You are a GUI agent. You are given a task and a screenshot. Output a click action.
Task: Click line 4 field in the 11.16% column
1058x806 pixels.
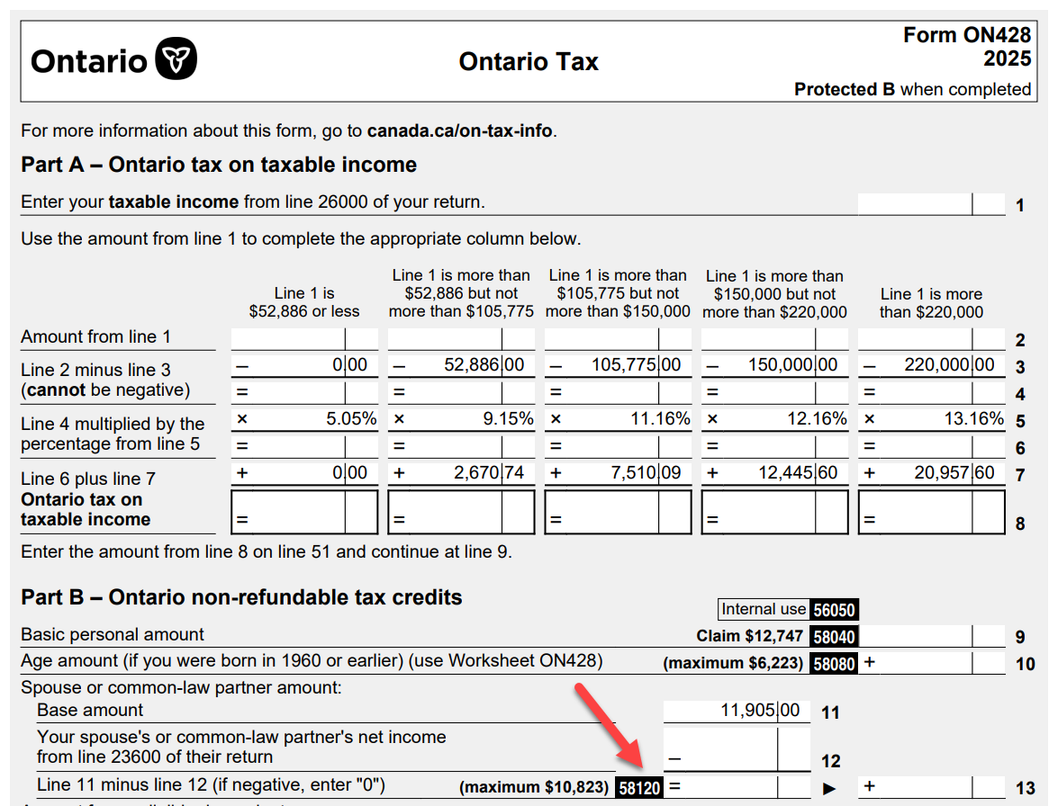coord(618,393)
